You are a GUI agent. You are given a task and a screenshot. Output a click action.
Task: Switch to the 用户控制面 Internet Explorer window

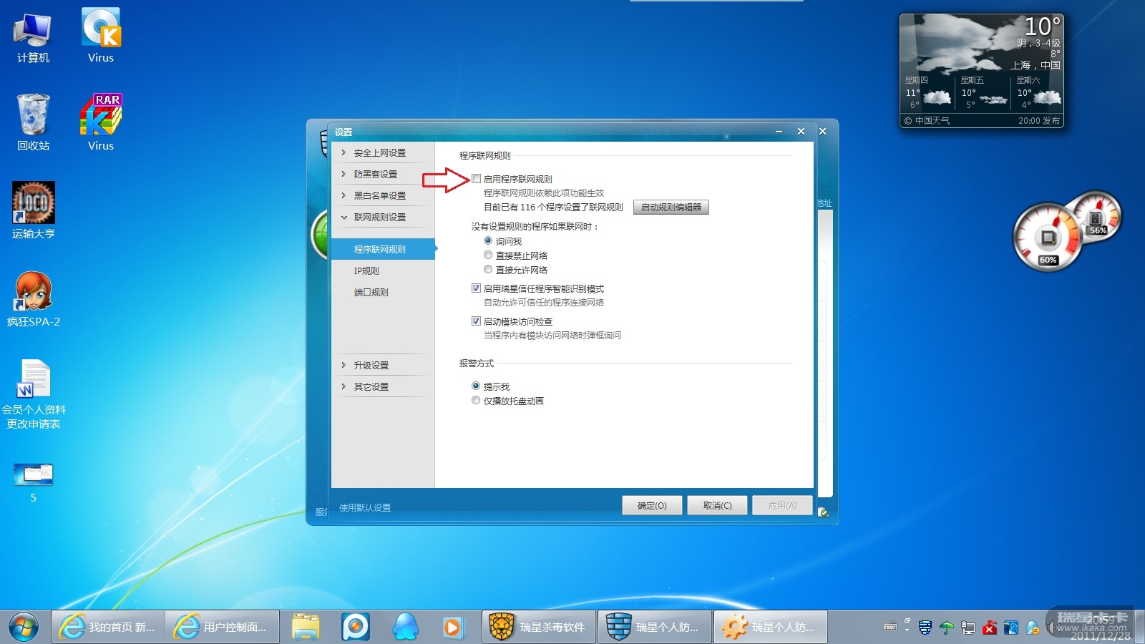click(223, 627)
